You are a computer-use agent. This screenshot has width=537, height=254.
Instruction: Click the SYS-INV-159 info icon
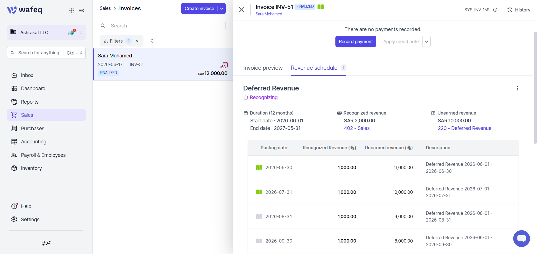[495, 10]
